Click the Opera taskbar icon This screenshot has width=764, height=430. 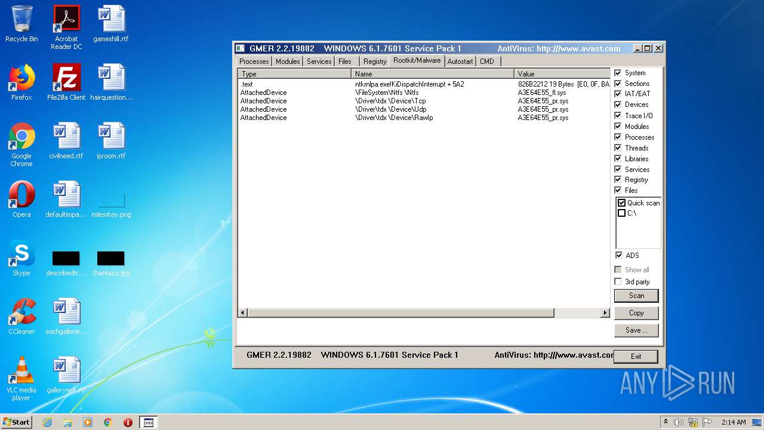(x=128, y=422)
